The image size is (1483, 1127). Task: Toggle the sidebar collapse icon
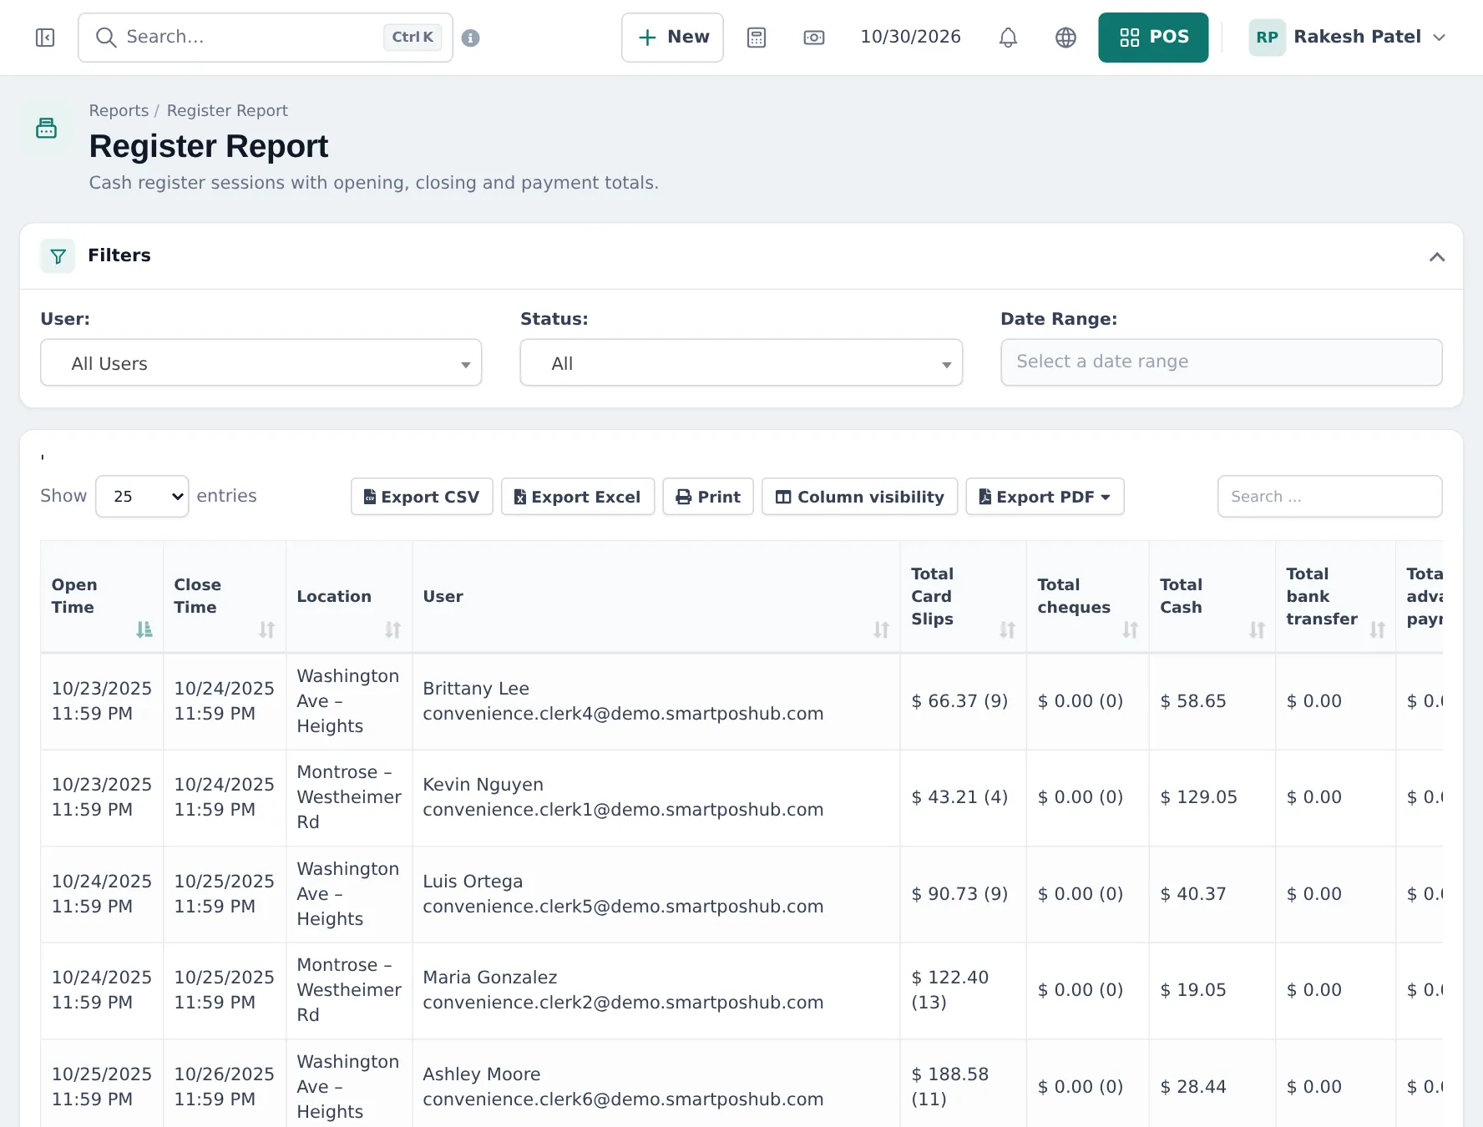(x=45, y=38)
